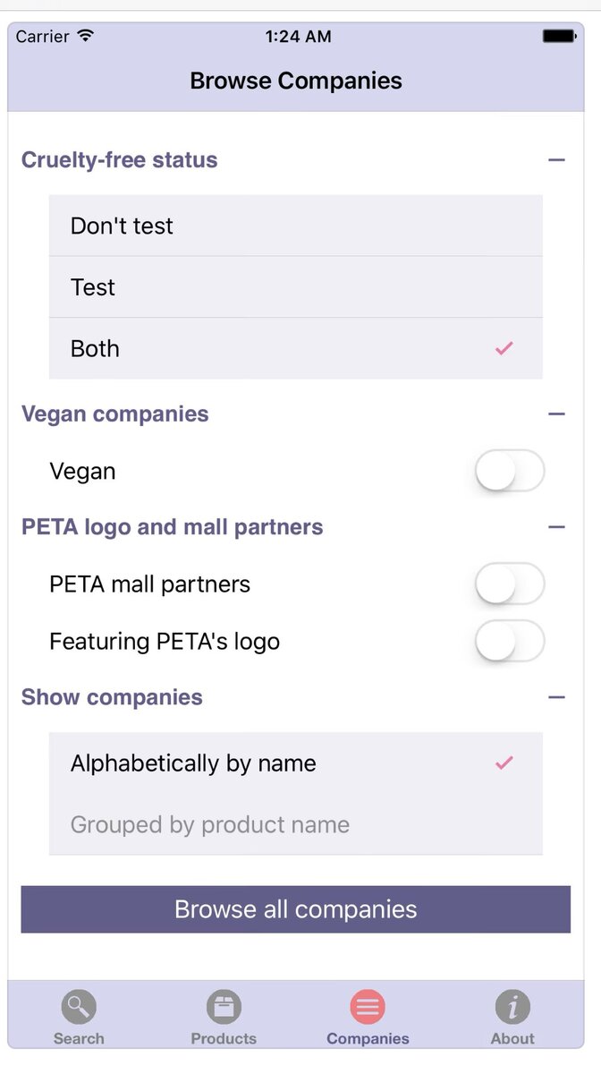Collapse PETA logo and mall partners section

point(556,526)
